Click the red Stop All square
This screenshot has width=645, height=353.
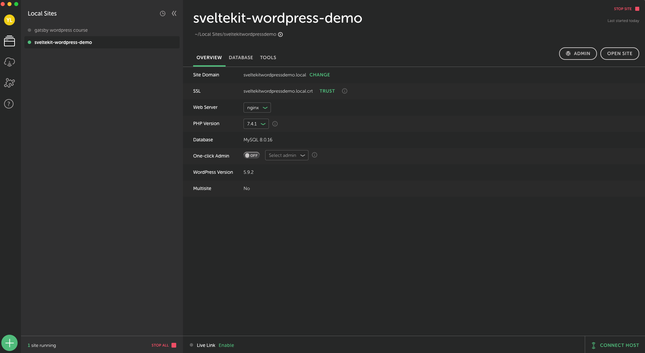pyautogui.click(x=174, y=345)
